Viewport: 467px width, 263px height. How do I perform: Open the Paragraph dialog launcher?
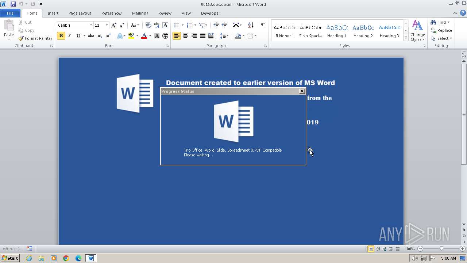click(265, 46)
